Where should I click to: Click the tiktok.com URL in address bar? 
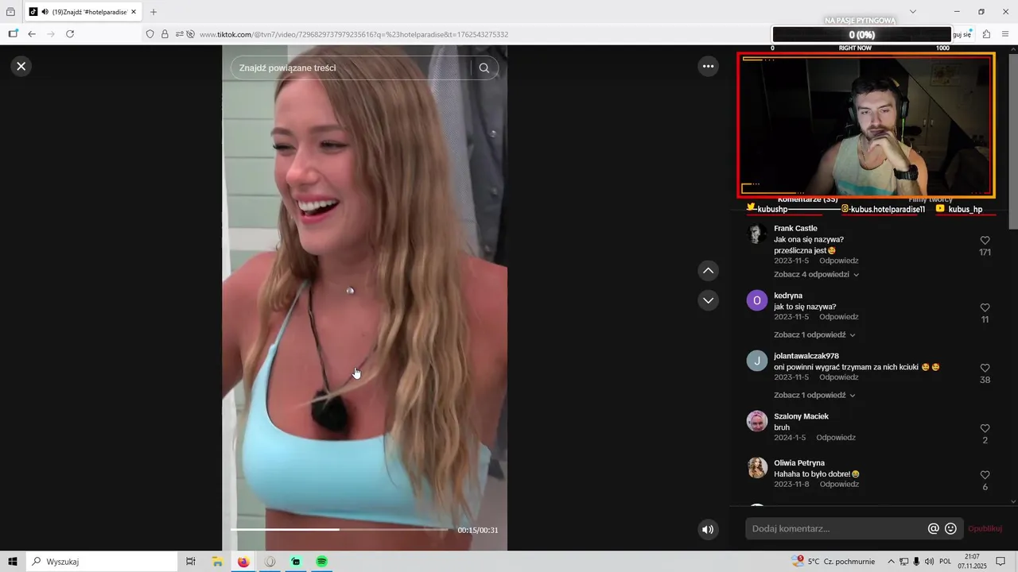[x=354, y=34]
